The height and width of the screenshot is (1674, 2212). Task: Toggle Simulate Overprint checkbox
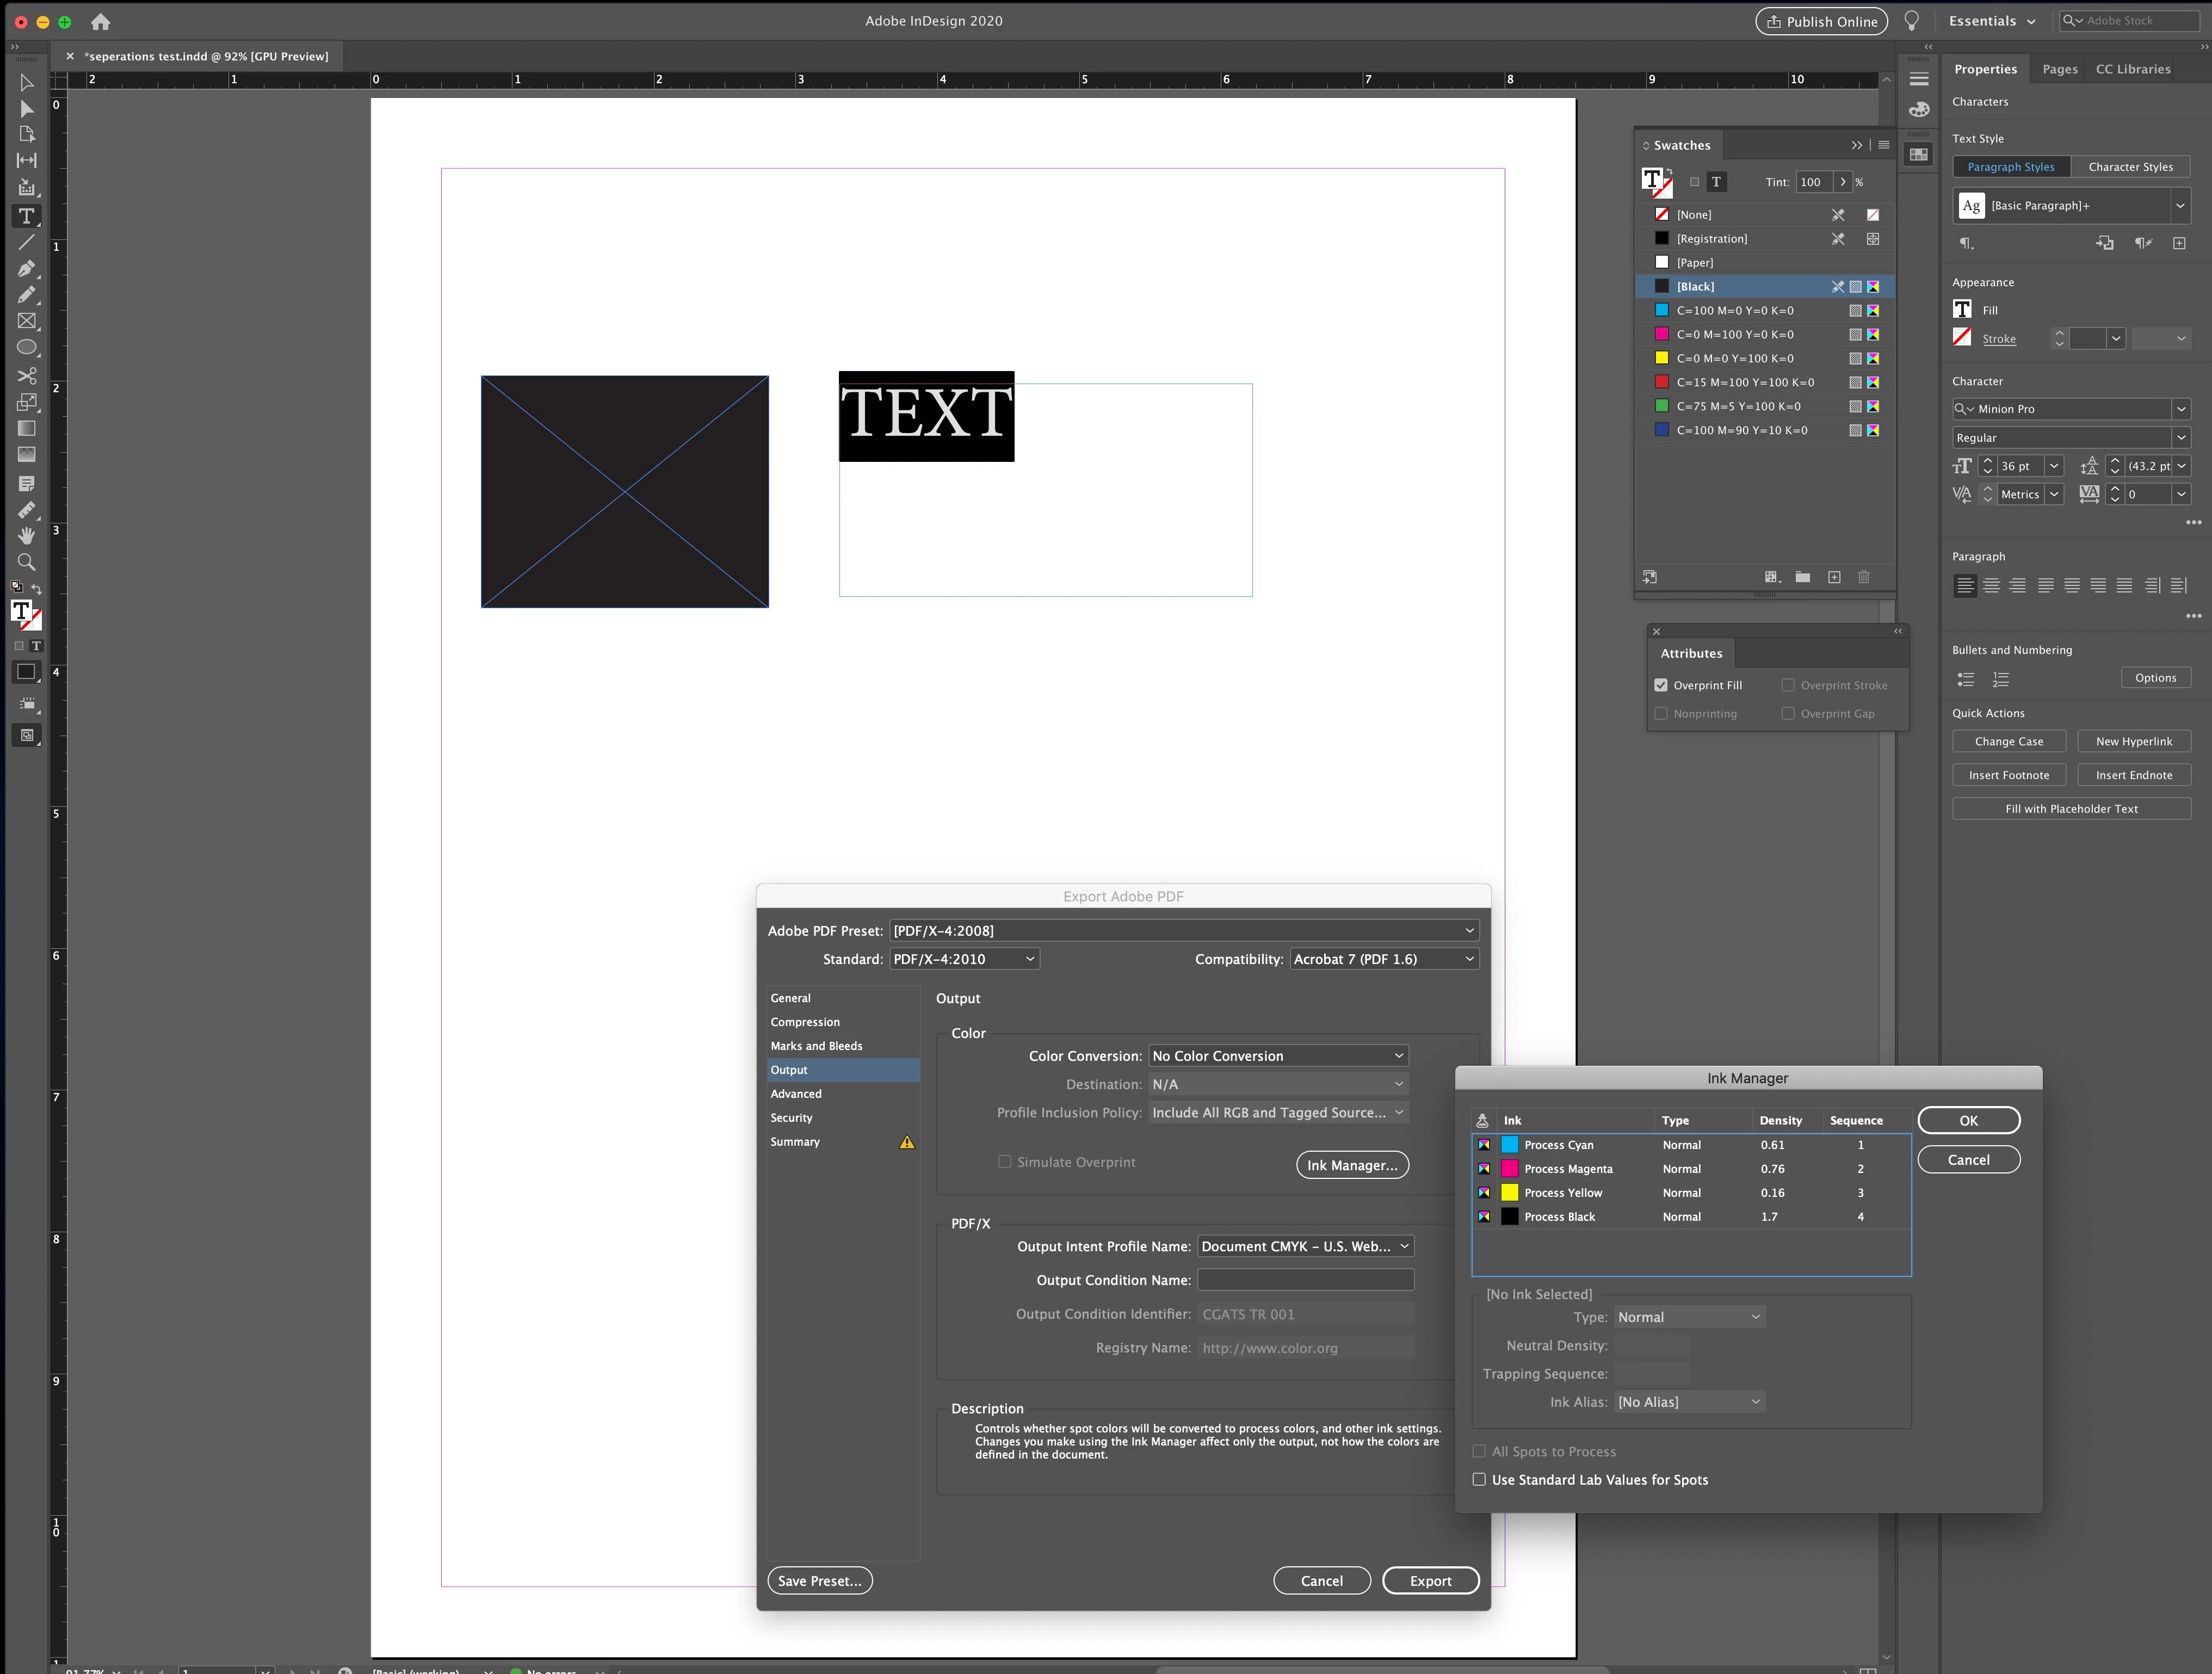[1004, 1162]
